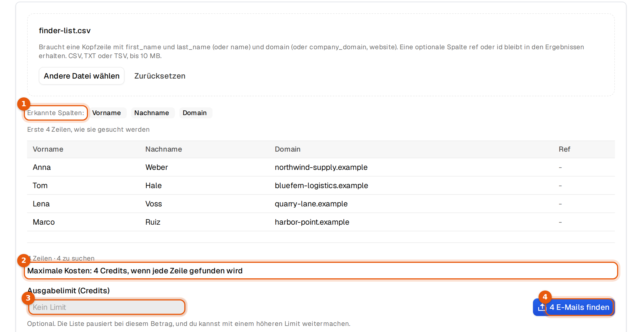The height and width of the screenshot is (332, 642).
Task: Select the cell Hale
Action: click(x=154, y=185)
